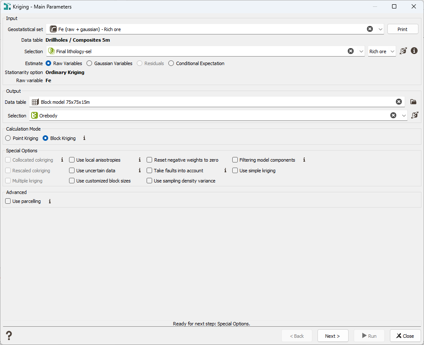Clear the Orebody output selection
This screenshot has height=345, width=424.
tap(393, 115)
